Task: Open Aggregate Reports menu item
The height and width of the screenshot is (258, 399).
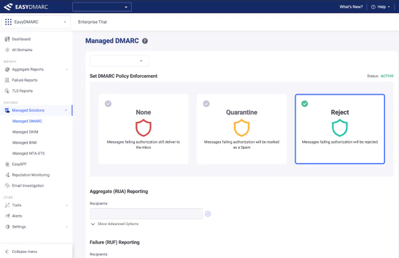Action: (28, 70)
